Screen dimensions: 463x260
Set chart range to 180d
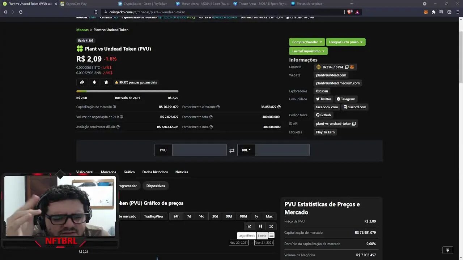[x=243, y=216]
